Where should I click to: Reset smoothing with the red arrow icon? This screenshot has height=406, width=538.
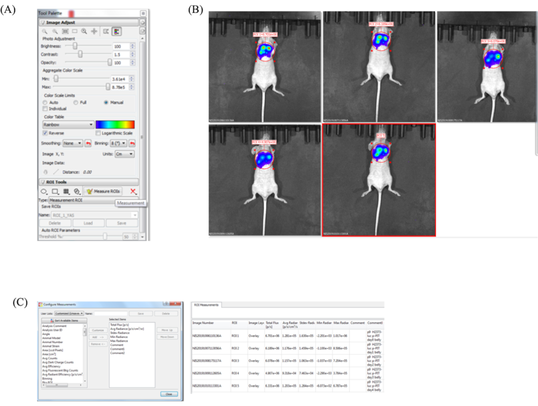pyautogui.click(x=88, y=143)
